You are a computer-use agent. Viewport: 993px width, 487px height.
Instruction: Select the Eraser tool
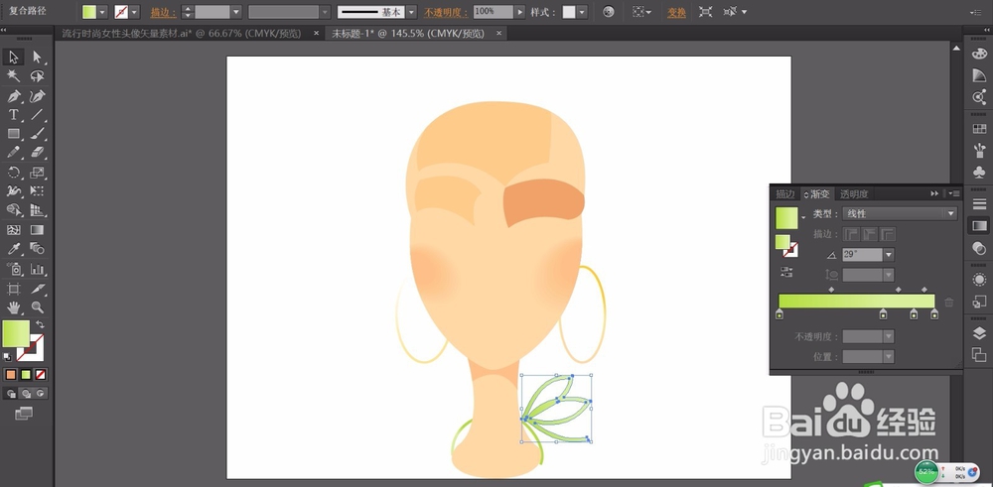[38, 153]
